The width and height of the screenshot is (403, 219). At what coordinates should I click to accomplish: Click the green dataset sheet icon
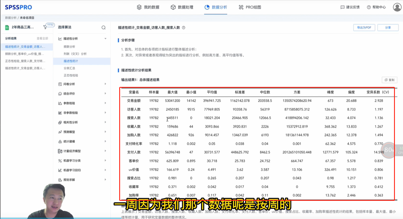tap(7, 27)
